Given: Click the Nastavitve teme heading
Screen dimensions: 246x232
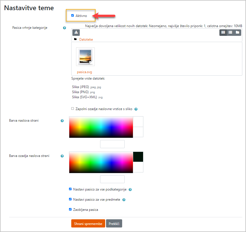Looking at the screenshot, I should pos(29,8).
